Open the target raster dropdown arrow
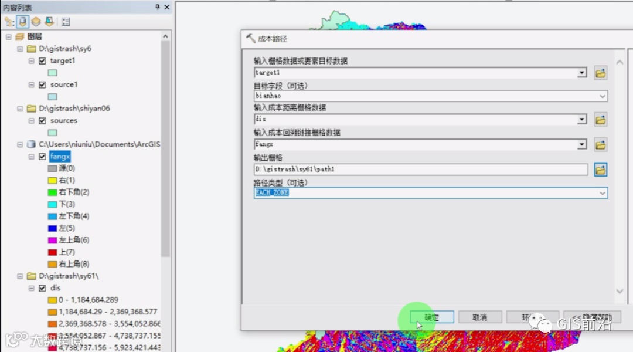633x352 pixels. [x=582, y=73]
